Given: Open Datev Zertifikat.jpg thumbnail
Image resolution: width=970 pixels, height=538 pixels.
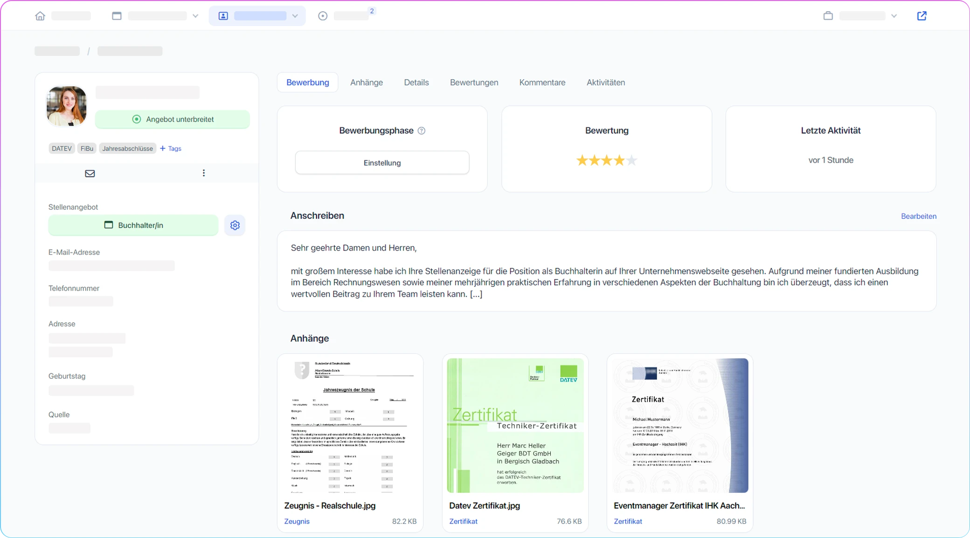Looking at the screenshot, I should click(515, 425).
